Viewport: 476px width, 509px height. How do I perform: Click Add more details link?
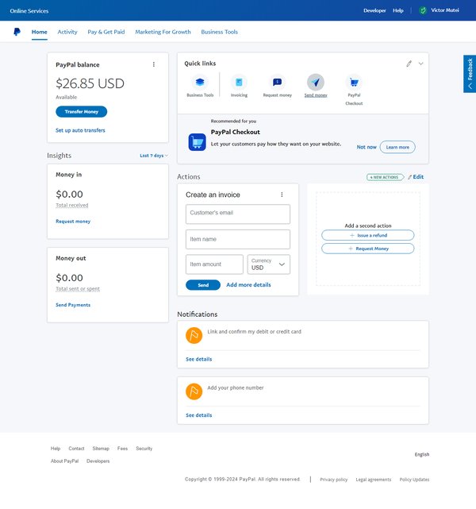pos(248,285)
